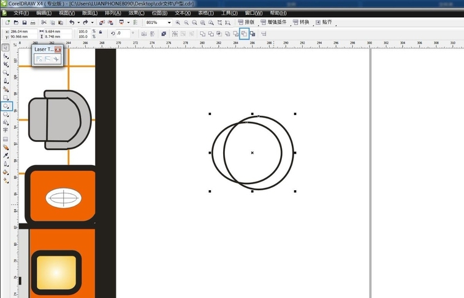Screen dimensions: 464x298
Task: Select the Zoom tool in toolbox
Action: (x=6, y=72)
